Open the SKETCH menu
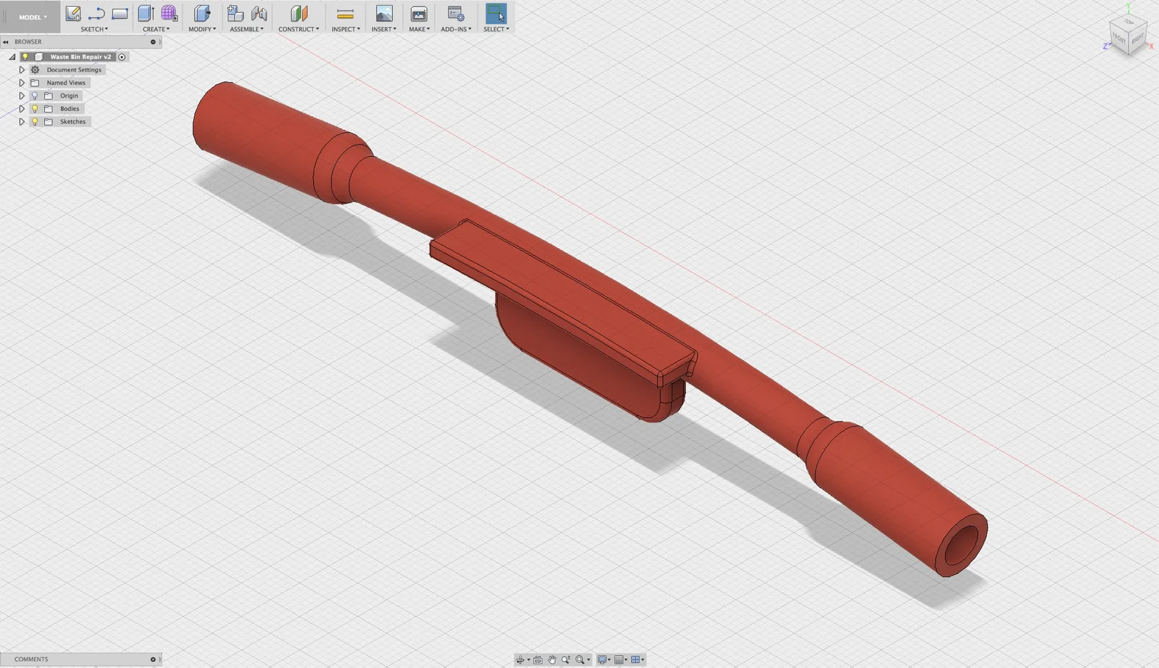This screenshot has height=668, width=1159. [94, 29]
